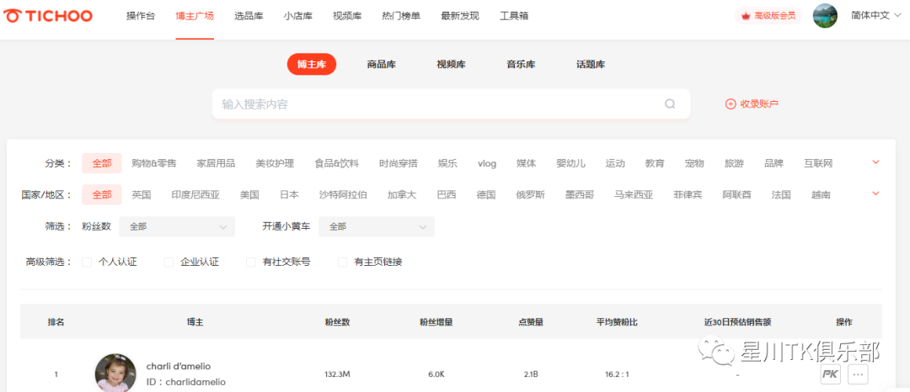Filter category by 娱乐
910x392 pixels.
[x=447, y=163]
